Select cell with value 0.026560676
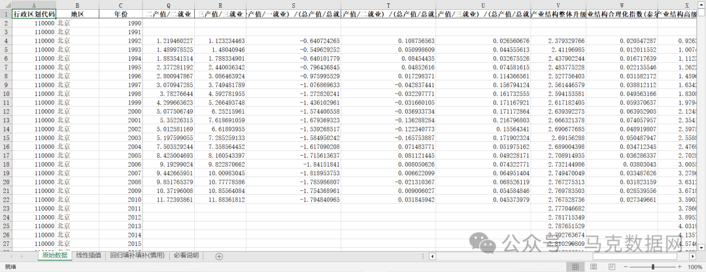The width and height of the screenshot is (706, 272). (x=483, y=41)
